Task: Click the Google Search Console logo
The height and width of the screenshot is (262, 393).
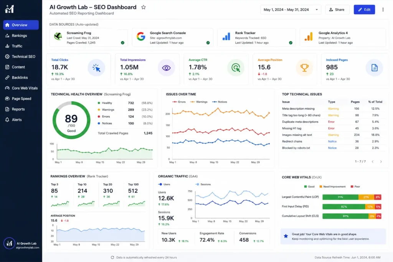Action: [x=141, y=36]
